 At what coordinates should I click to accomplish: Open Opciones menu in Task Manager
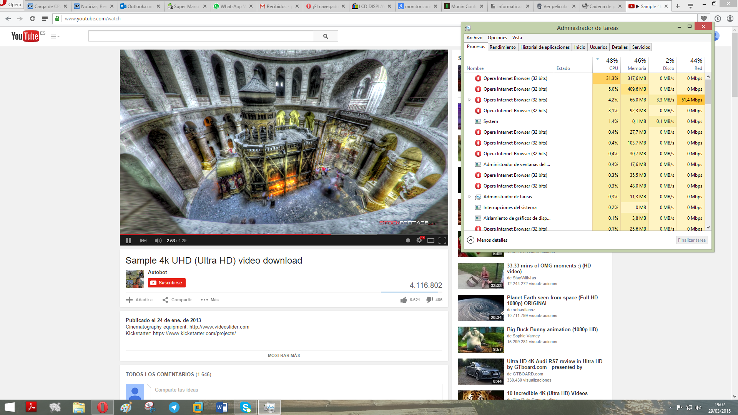497,38
